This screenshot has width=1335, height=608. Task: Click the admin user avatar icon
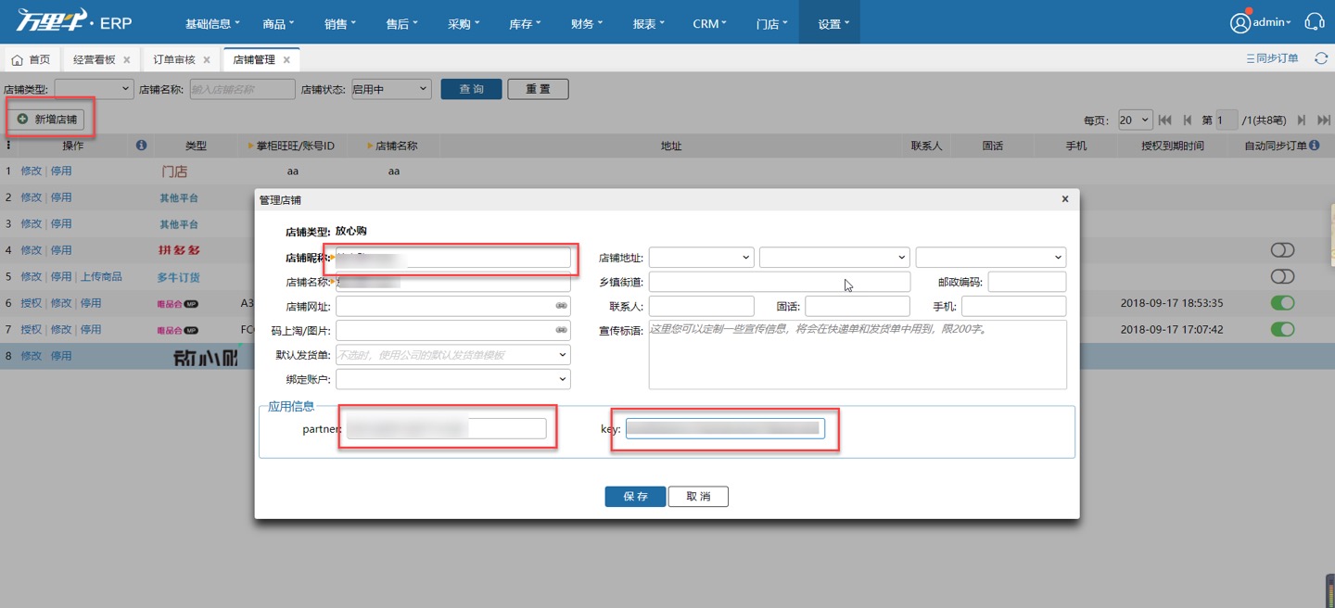(x=1240, y=23)
